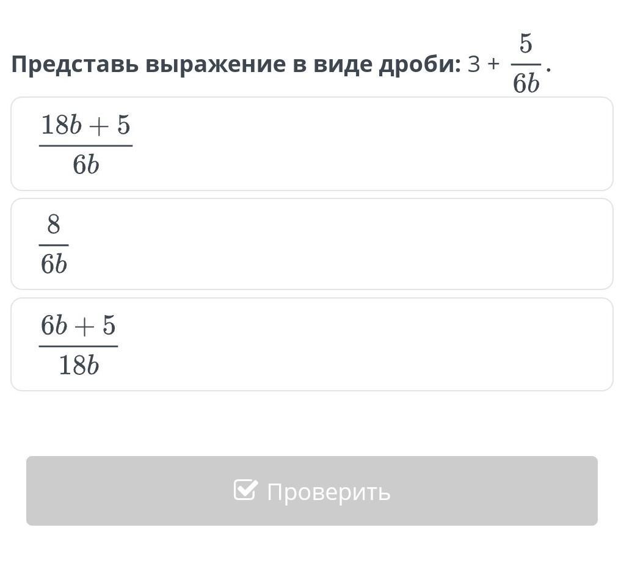Click the number 3 in the question expression

coord(474,65)
